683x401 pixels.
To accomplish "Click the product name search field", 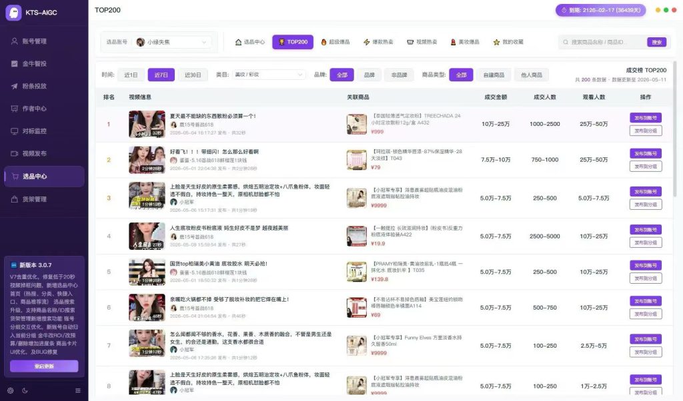I will pos(603,42).
